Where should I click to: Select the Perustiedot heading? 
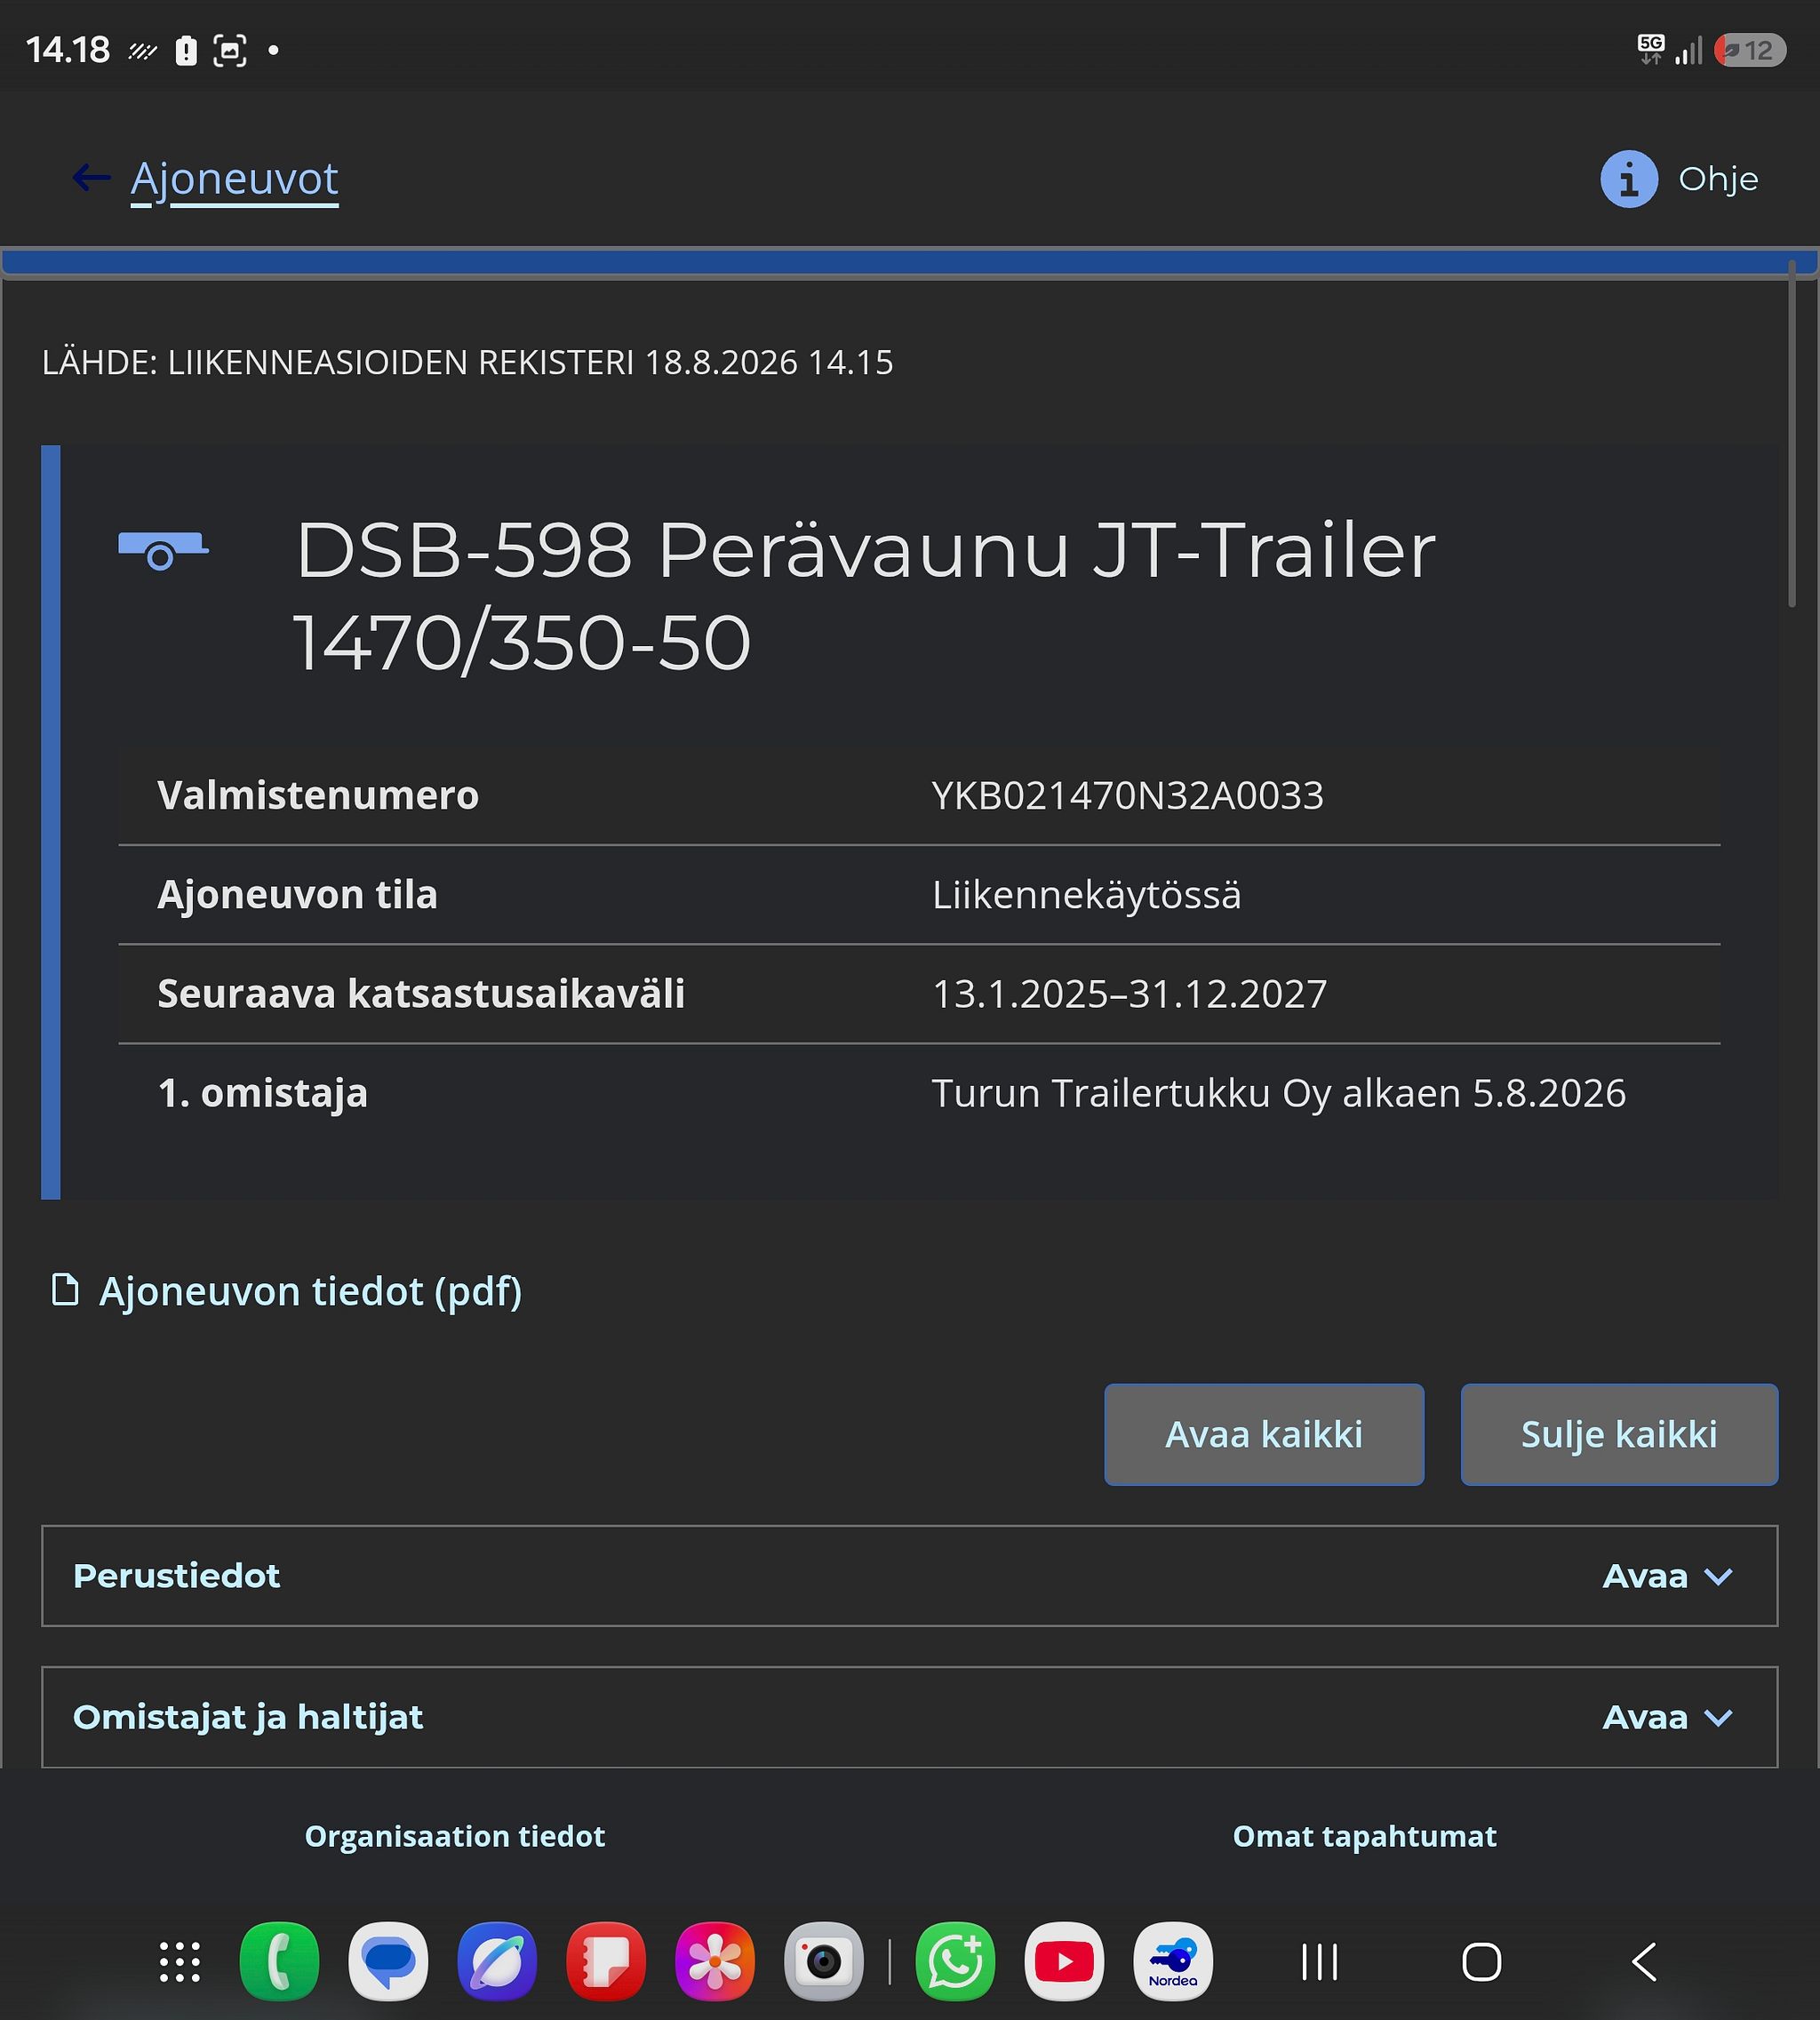pyautogui.click(x=176, y=1576)
